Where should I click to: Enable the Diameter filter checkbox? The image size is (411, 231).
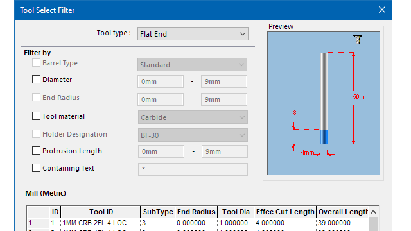[36, 80]
